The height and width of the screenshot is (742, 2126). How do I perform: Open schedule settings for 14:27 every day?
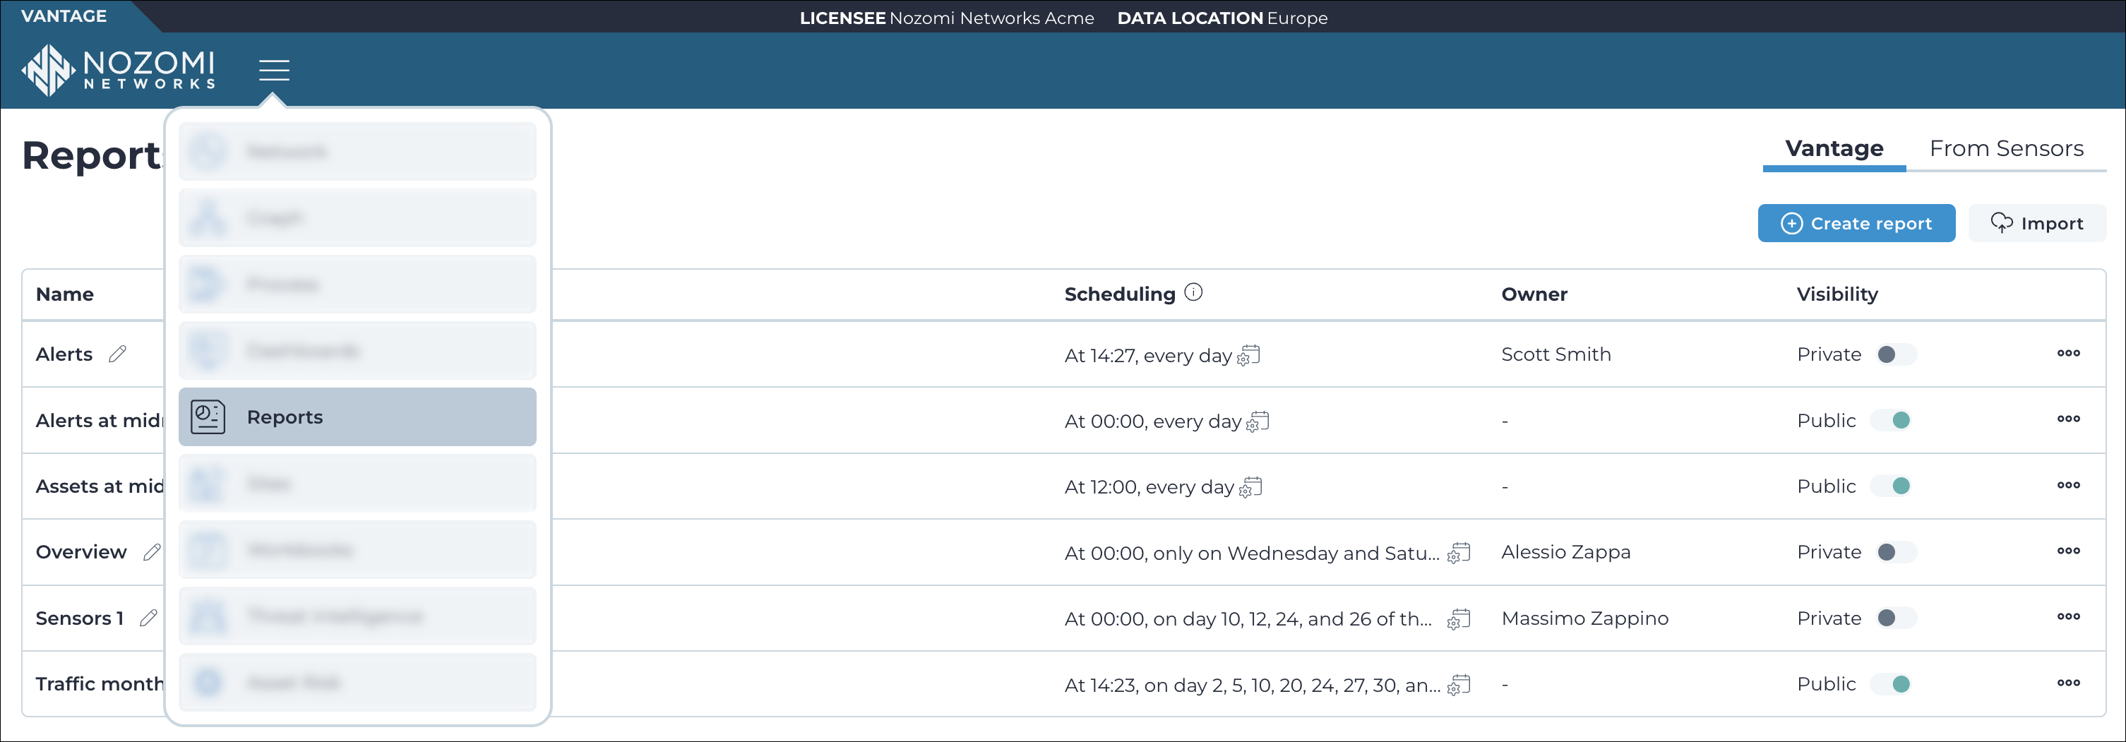click(1248, 355)
